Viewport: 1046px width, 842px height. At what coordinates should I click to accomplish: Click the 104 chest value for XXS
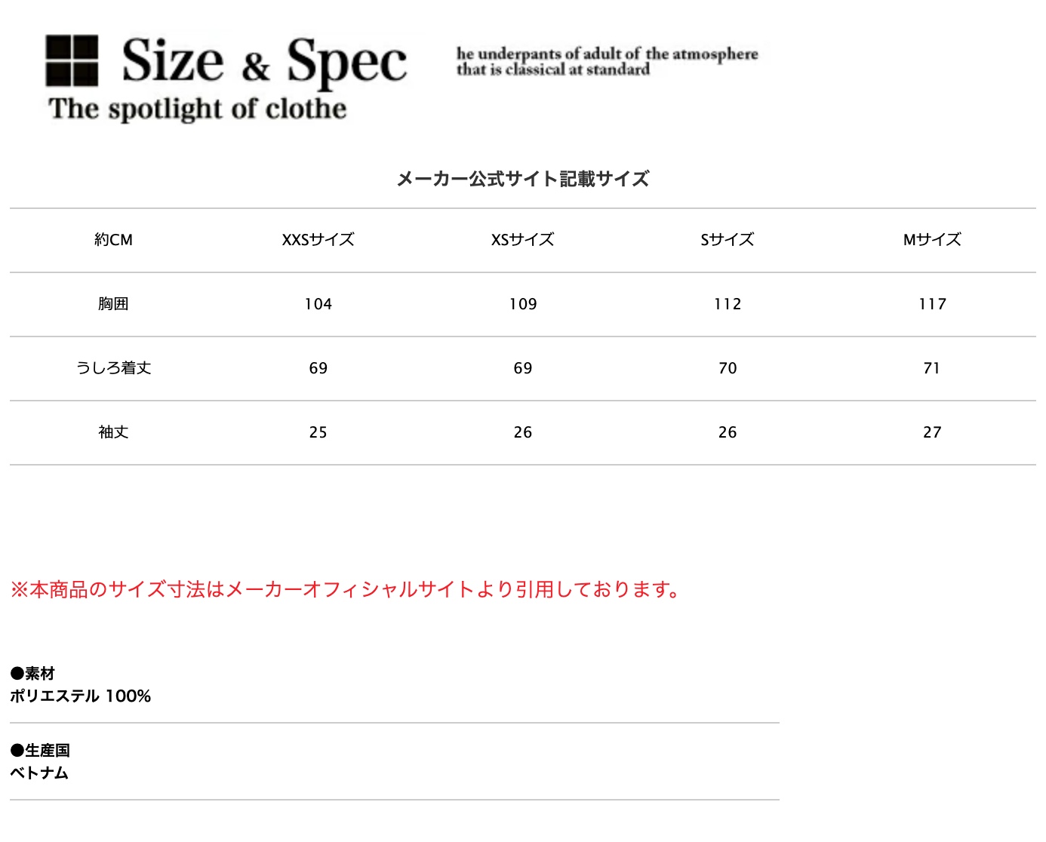(x=318, y=304)
